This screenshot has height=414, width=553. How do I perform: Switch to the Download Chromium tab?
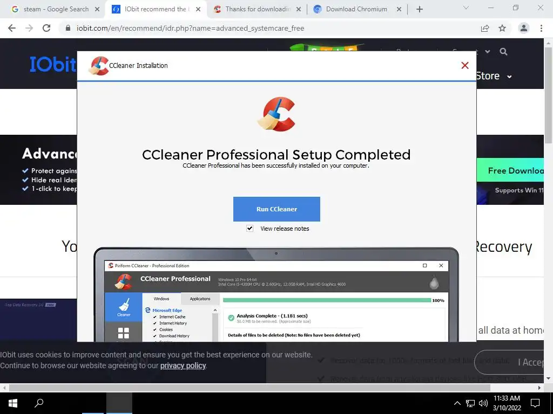point(356,9)
